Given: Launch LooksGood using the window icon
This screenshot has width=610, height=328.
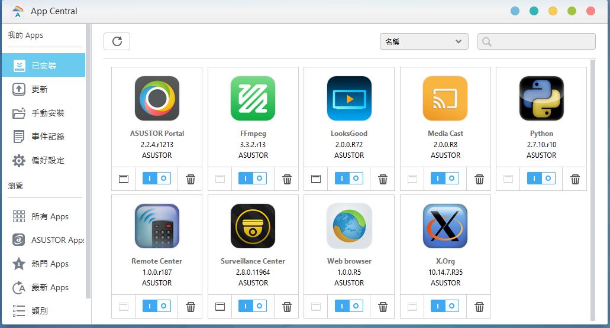Looking at the screenshot, I should point(316,178).
